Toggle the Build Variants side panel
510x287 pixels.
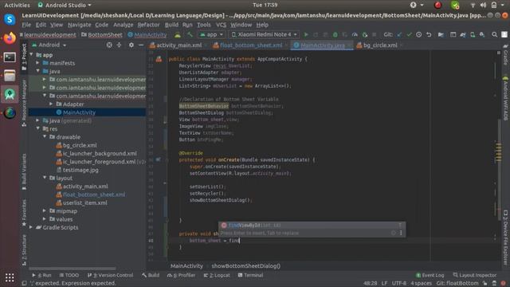pyautogui.click(x=24, y=172)
